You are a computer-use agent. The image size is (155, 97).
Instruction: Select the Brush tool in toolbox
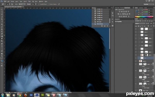(x=2, y=27)
